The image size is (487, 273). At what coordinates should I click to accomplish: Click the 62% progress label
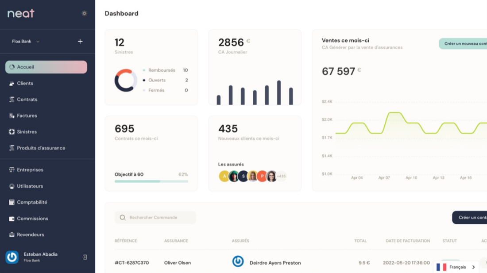(x=183, y=174)
